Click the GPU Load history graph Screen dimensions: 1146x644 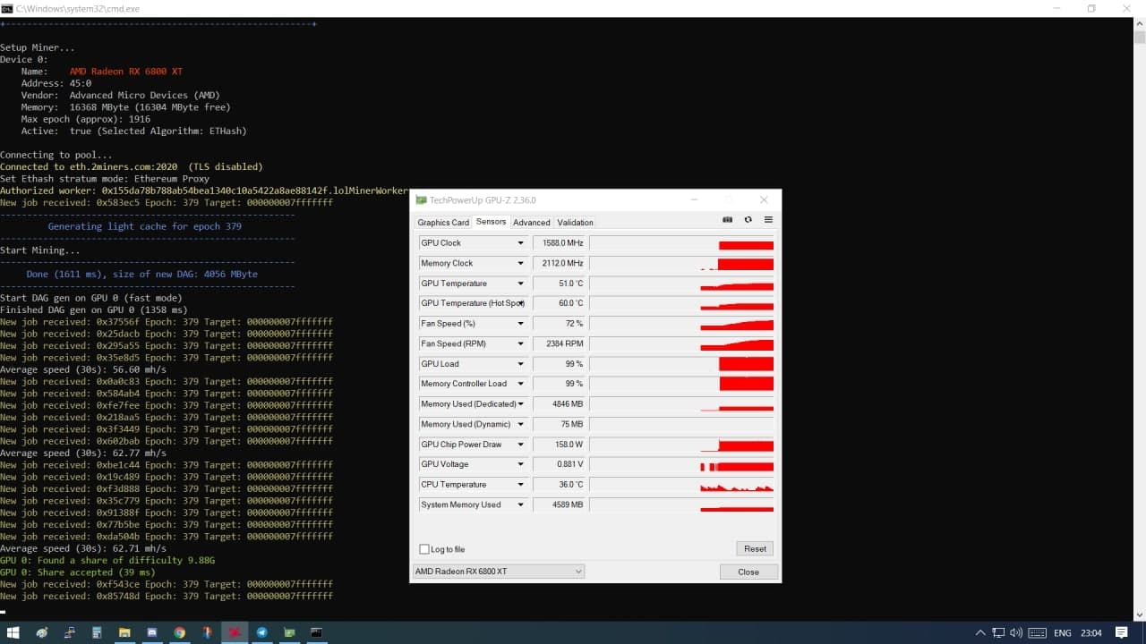[681, 364]
